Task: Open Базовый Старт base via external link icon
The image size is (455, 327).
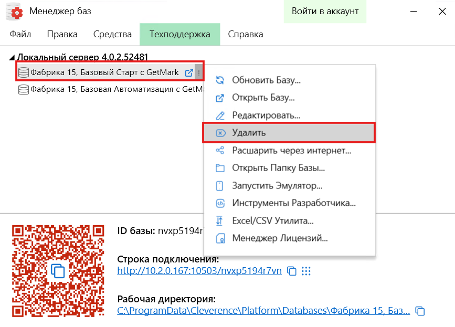Action: coord(189,72)
